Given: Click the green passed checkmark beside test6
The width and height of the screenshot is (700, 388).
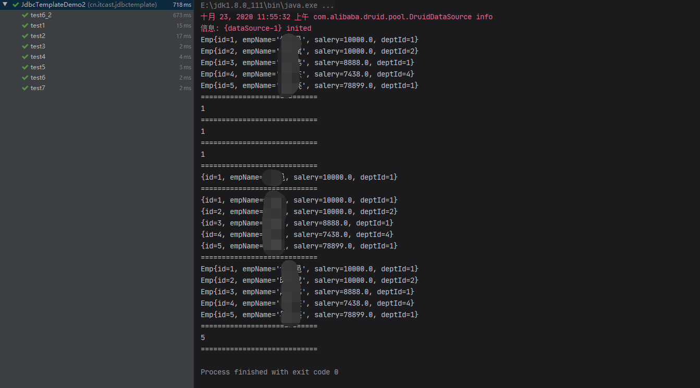Looking at the screenshot, I should click(25, 78).
